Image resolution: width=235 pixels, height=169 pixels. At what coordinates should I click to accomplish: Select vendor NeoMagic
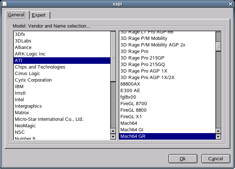(62, 126)
